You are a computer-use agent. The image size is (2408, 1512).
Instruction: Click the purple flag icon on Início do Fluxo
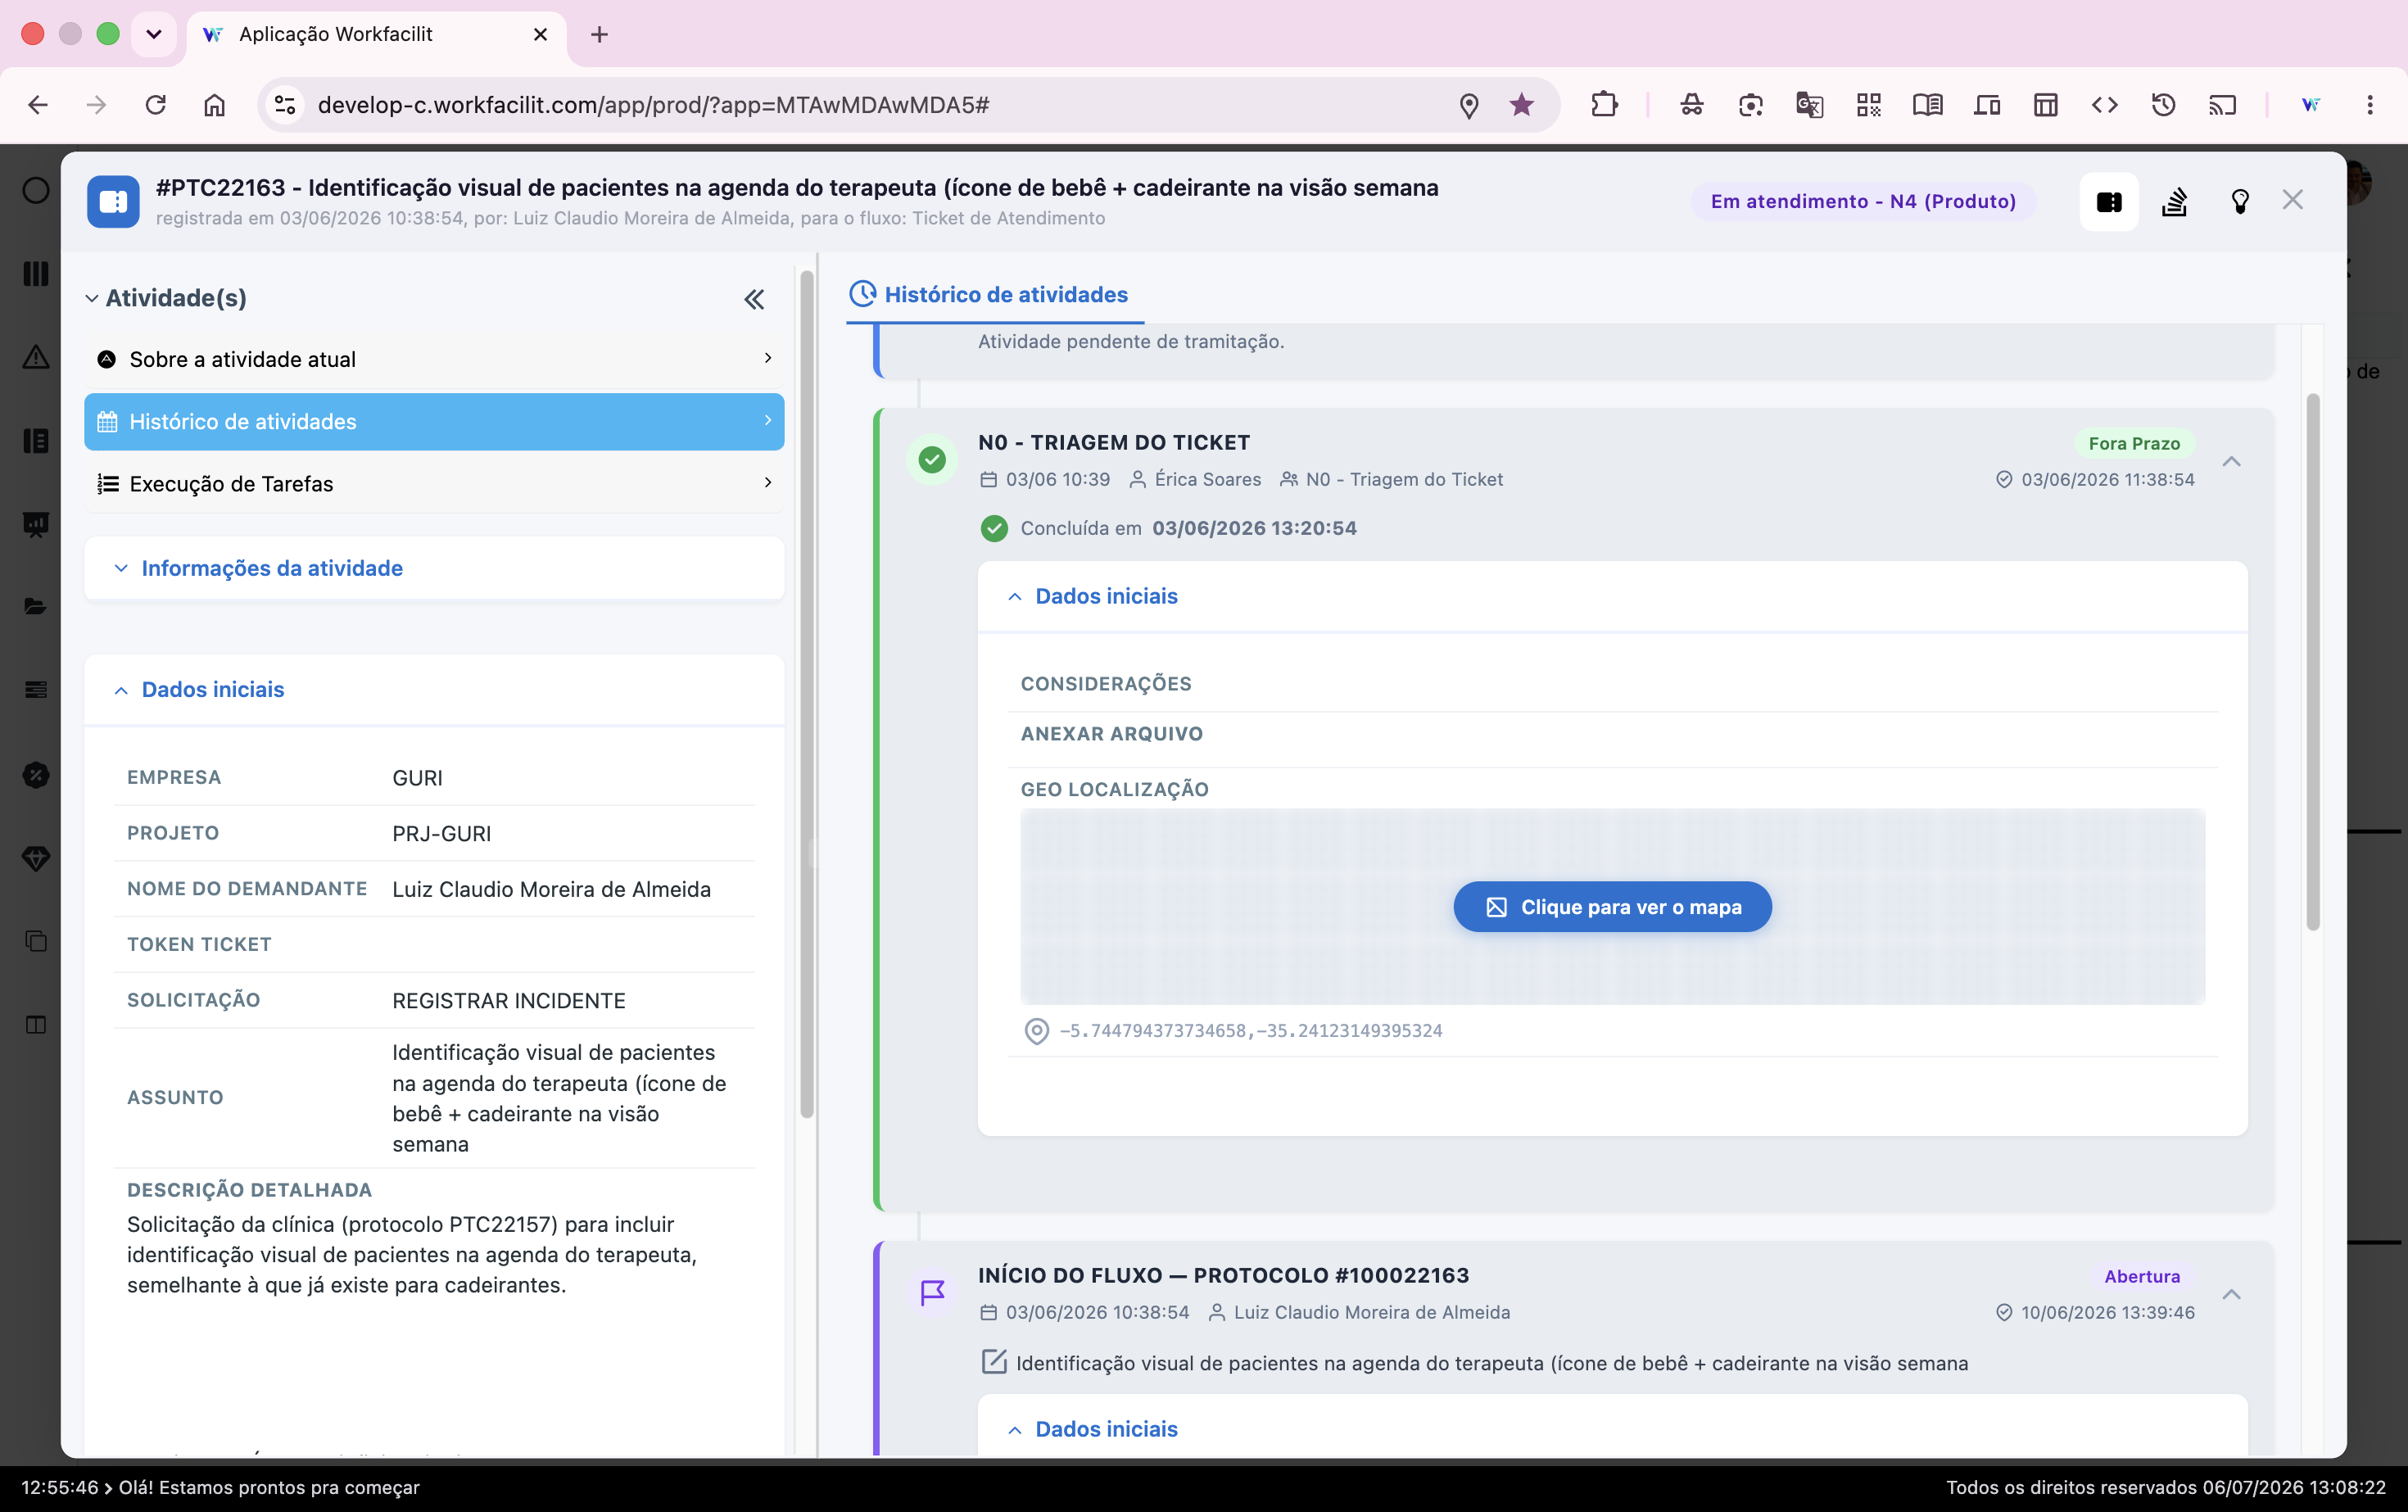pyautogui.click(x=932, y=1292)
